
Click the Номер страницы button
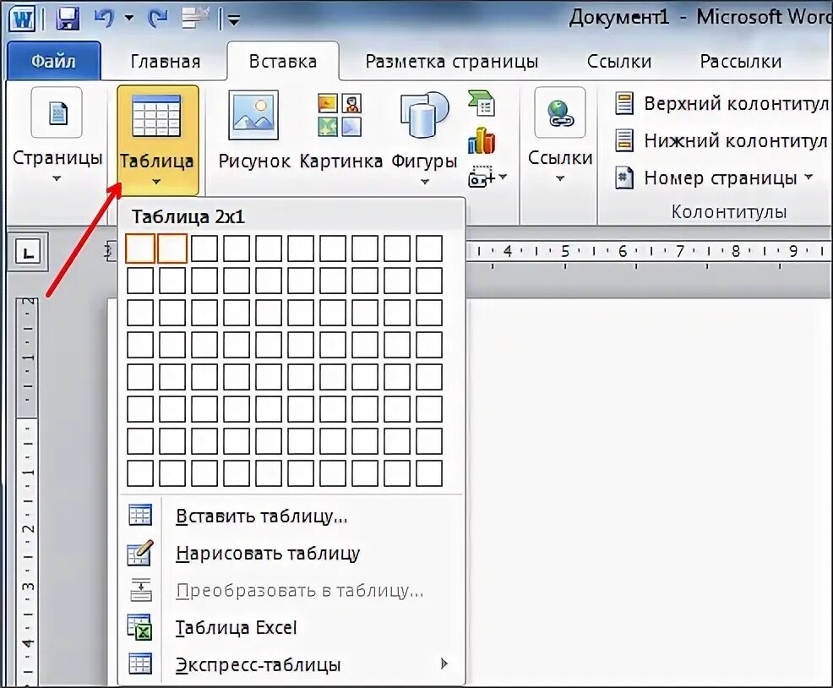coord(714,177)
